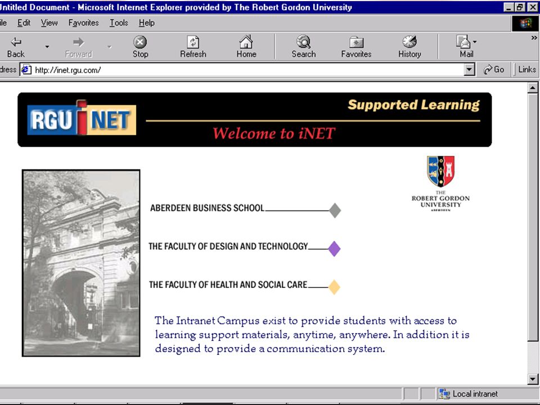Click the Local intranet status text

coord(475,394)
